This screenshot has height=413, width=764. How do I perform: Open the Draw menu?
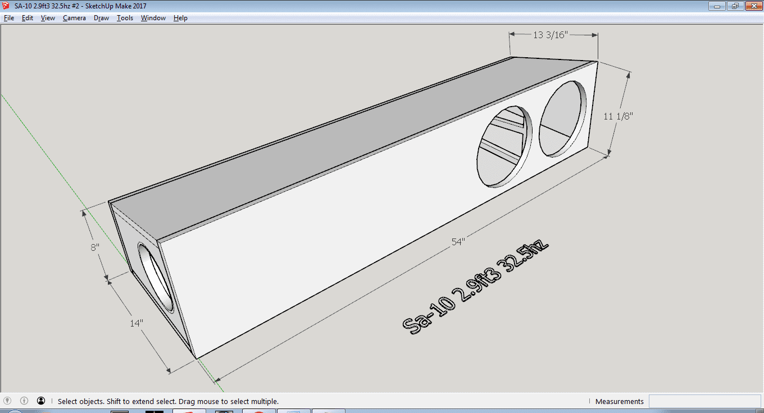(x=102, y=18)
